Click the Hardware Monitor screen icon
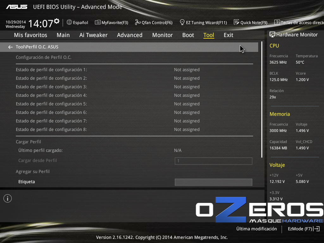324x243 pixels. (272, 34)
